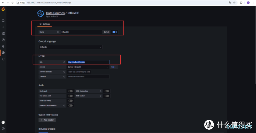Image resolution: width=256 pixels, height=133 pixels.
Task: Toggle the Default data source switch
Action: tap(115, 32)
